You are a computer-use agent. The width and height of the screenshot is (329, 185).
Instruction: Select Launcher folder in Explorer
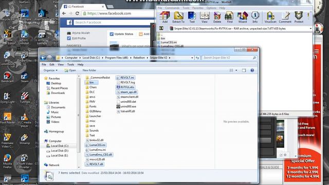(x=93, y=116)
